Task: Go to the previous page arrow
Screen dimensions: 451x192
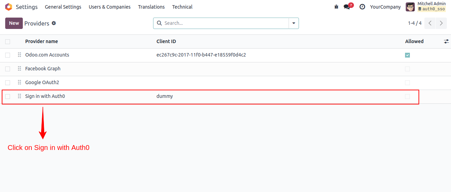Action: pyautogui.click(x=430, y=23)
